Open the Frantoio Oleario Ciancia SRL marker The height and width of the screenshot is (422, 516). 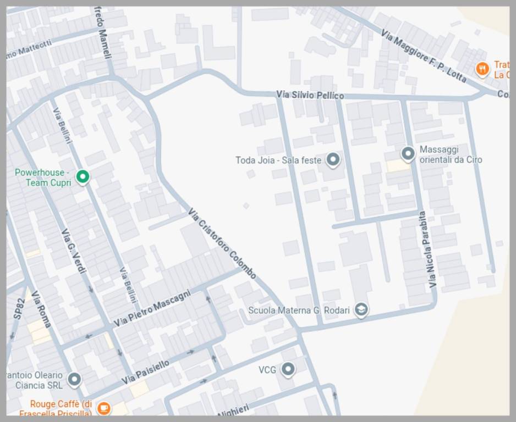pos(74,379)
